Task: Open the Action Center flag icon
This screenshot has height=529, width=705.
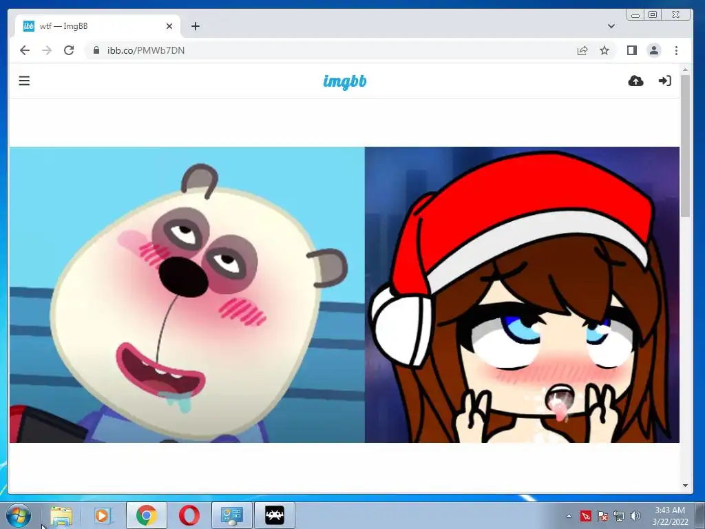Action: pyautogui.click(x=602, y=516)
